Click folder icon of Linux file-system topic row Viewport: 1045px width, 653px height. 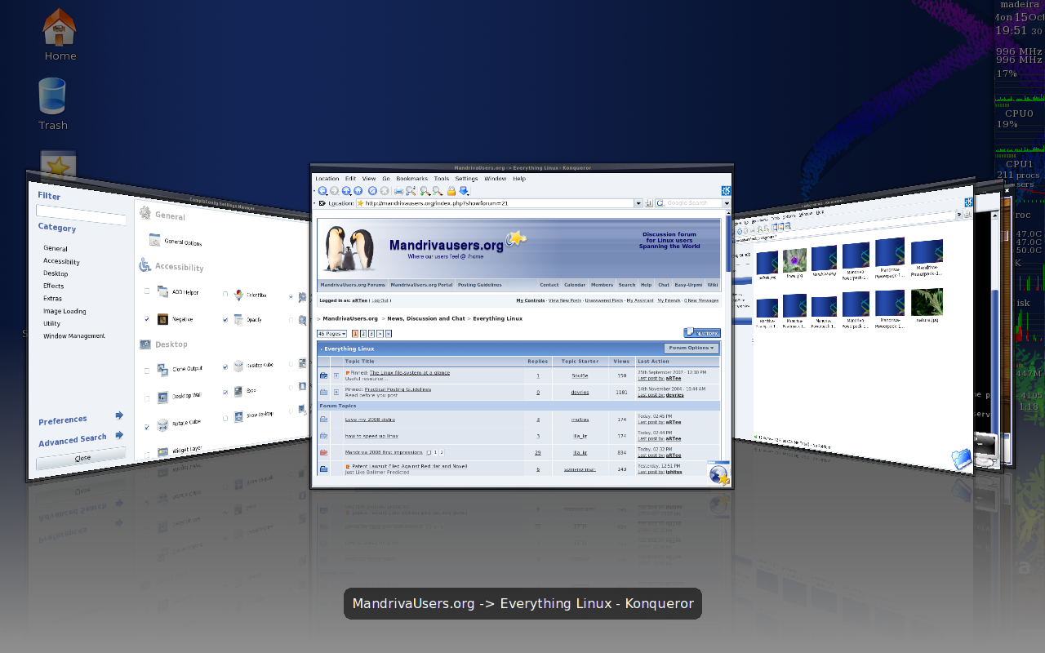pos(324,375)
